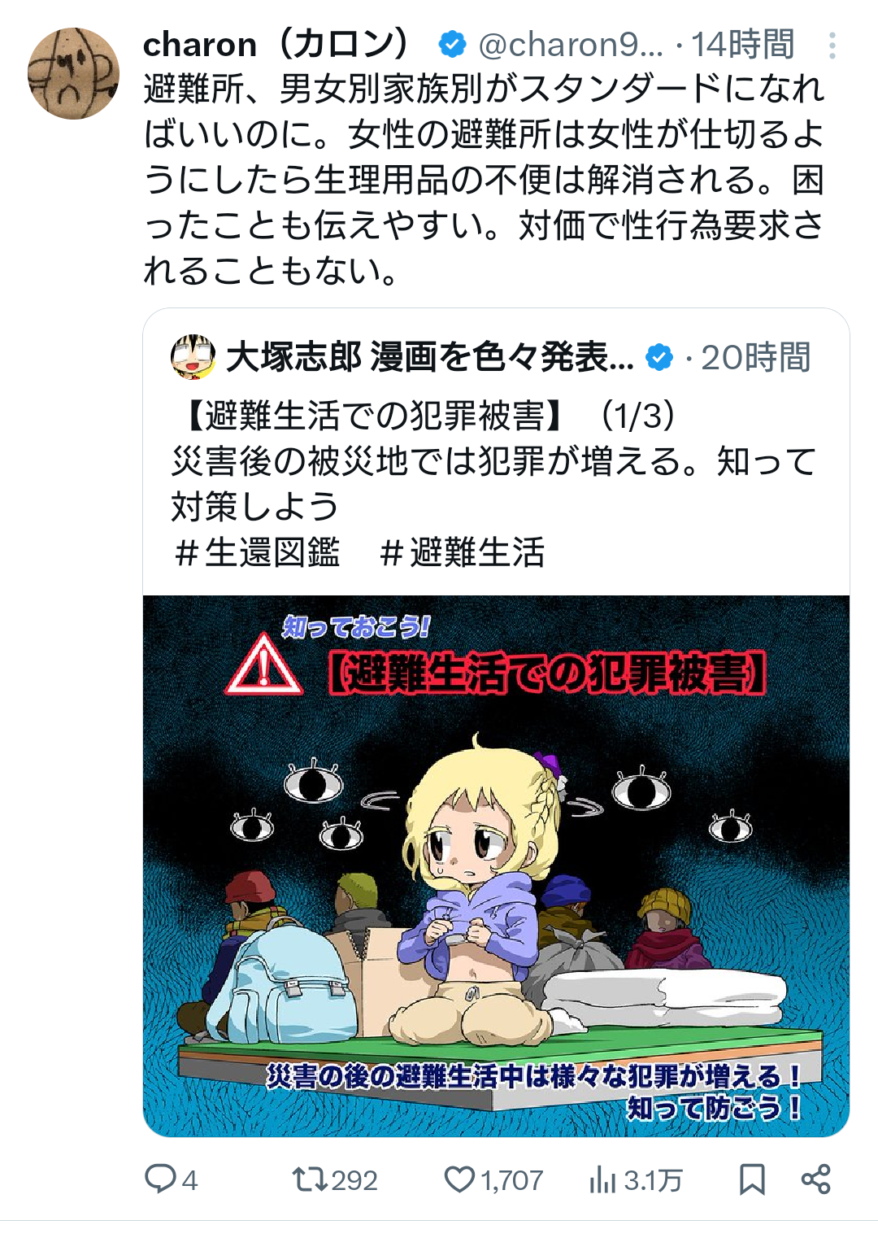Open the quoted author name 大塚志郎
The height and width of the screenshot is (1238, 878).
(x=429, y=357)
